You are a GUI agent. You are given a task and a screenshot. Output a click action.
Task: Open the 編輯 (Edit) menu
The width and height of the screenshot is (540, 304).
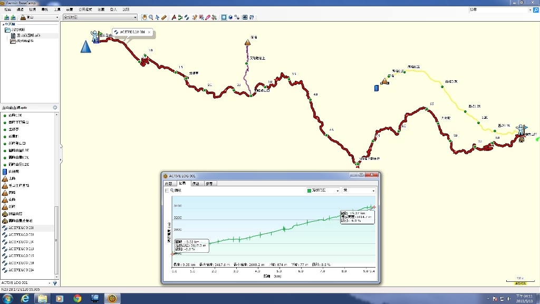(x=20, y=9)
